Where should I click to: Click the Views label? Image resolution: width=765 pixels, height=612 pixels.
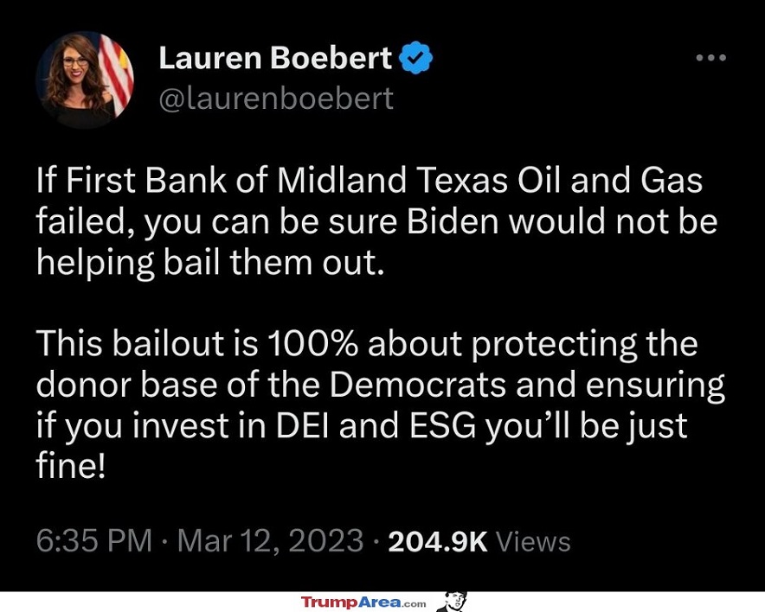click(534, 542)
